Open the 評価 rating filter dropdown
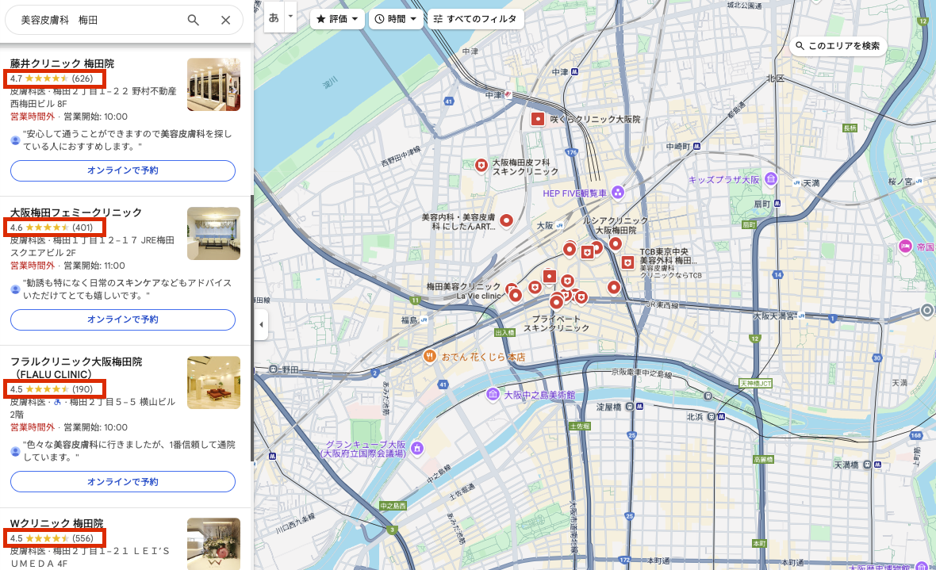The width and height of the screenshot is (936, 570). (337, 19)
